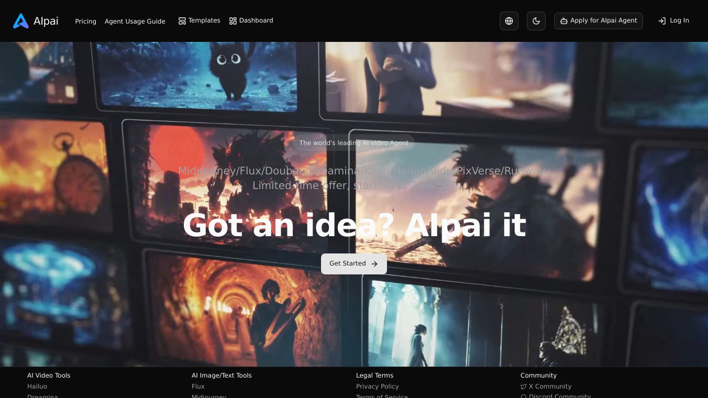Click the "The world's leading AI video Agent" badge

tap(354, 142)
